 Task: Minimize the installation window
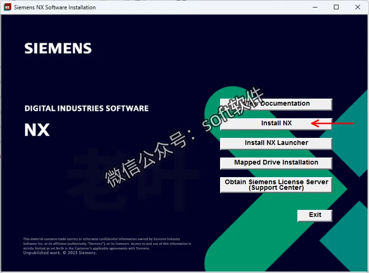tap(315, 7)
